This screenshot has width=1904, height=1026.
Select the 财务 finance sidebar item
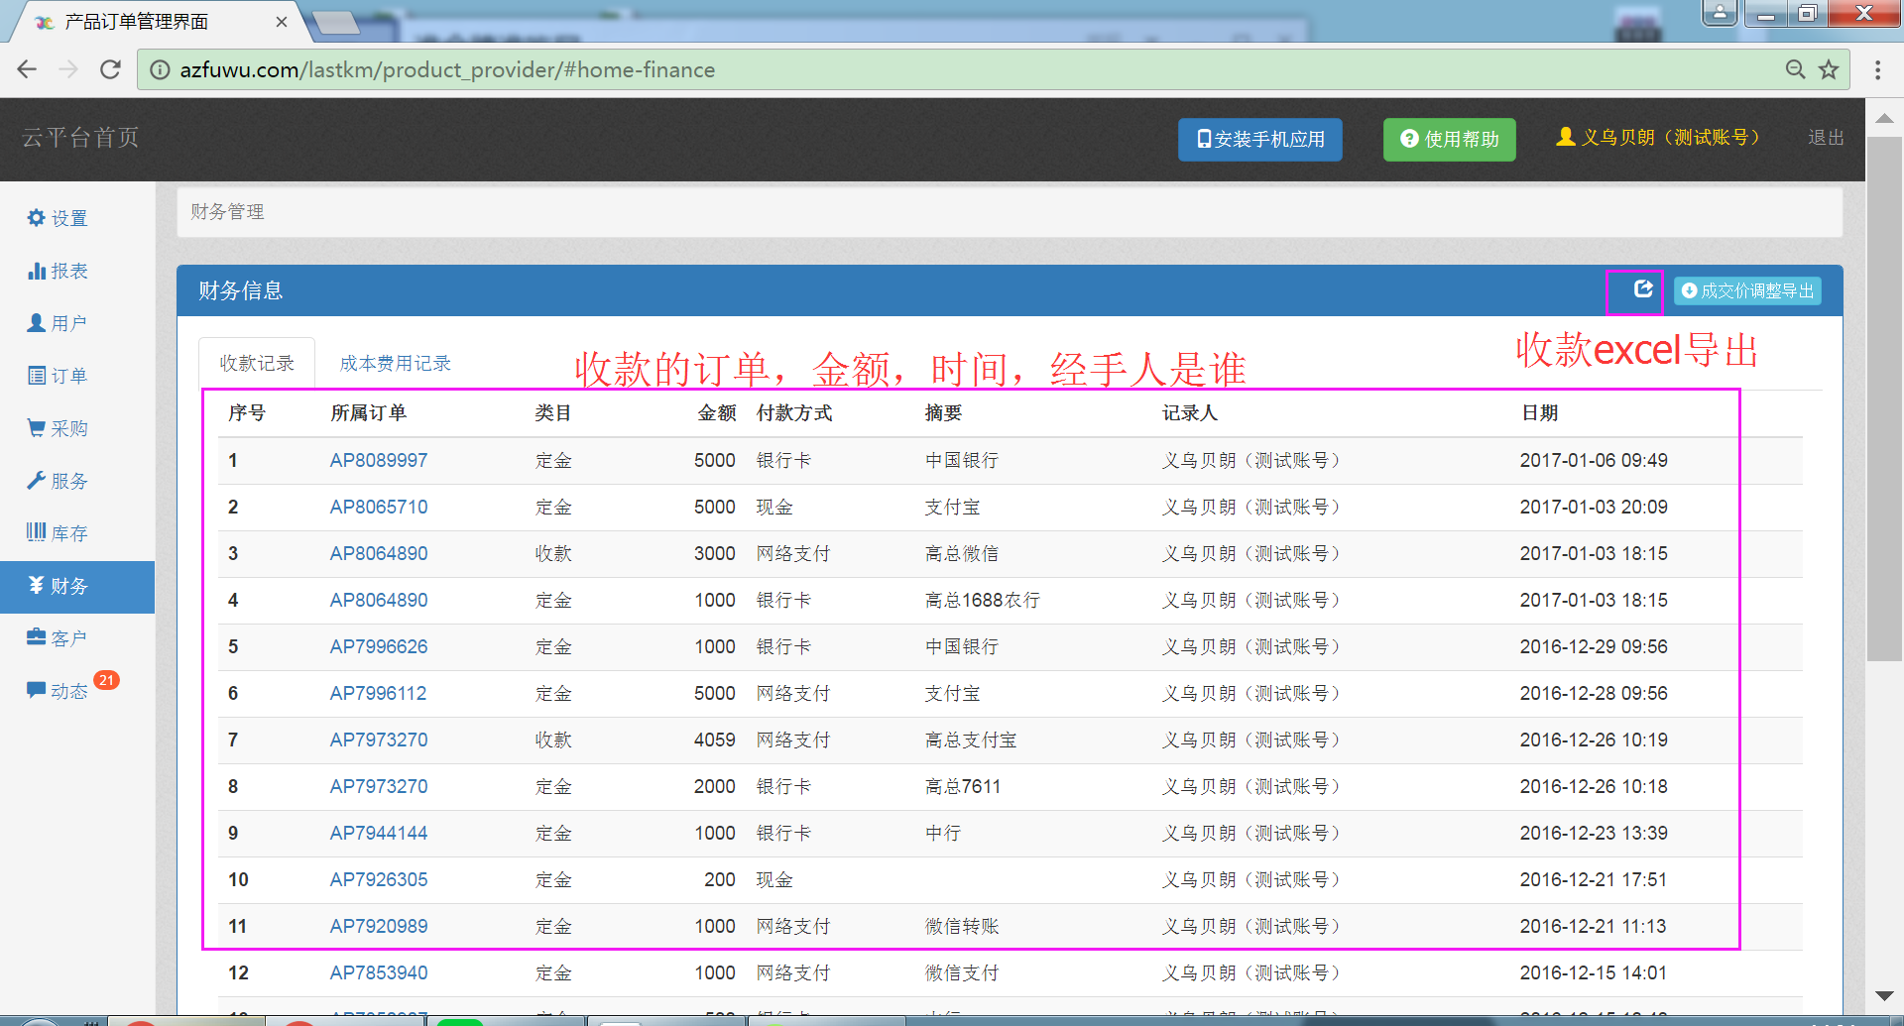(77, 586)
